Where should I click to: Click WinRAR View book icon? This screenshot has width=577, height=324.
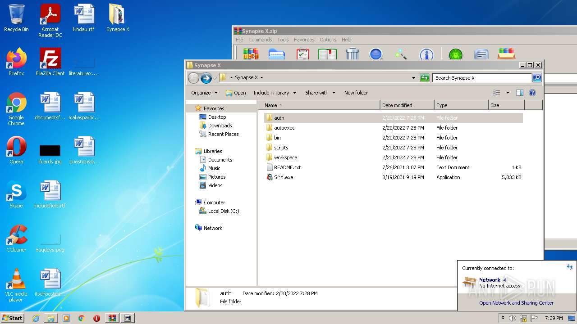(328, 54)
